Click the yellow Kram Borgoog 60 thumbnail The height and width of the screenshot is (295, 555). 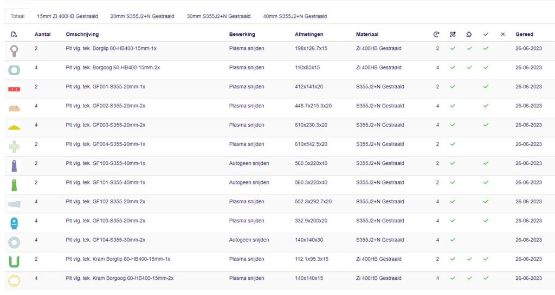click(x=14, y=281)
